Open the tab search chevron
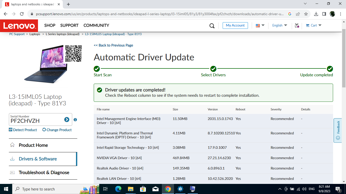346x194 pixels. [305, 4]
